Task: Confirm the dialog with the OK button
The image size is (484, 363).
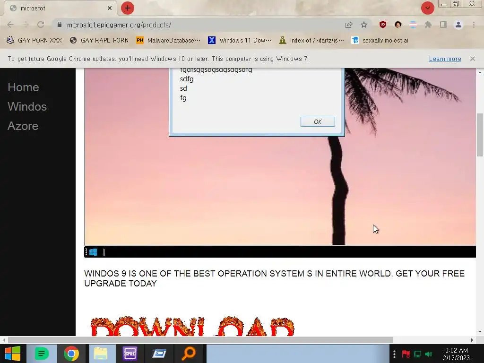Action: (x=318, y=121)
